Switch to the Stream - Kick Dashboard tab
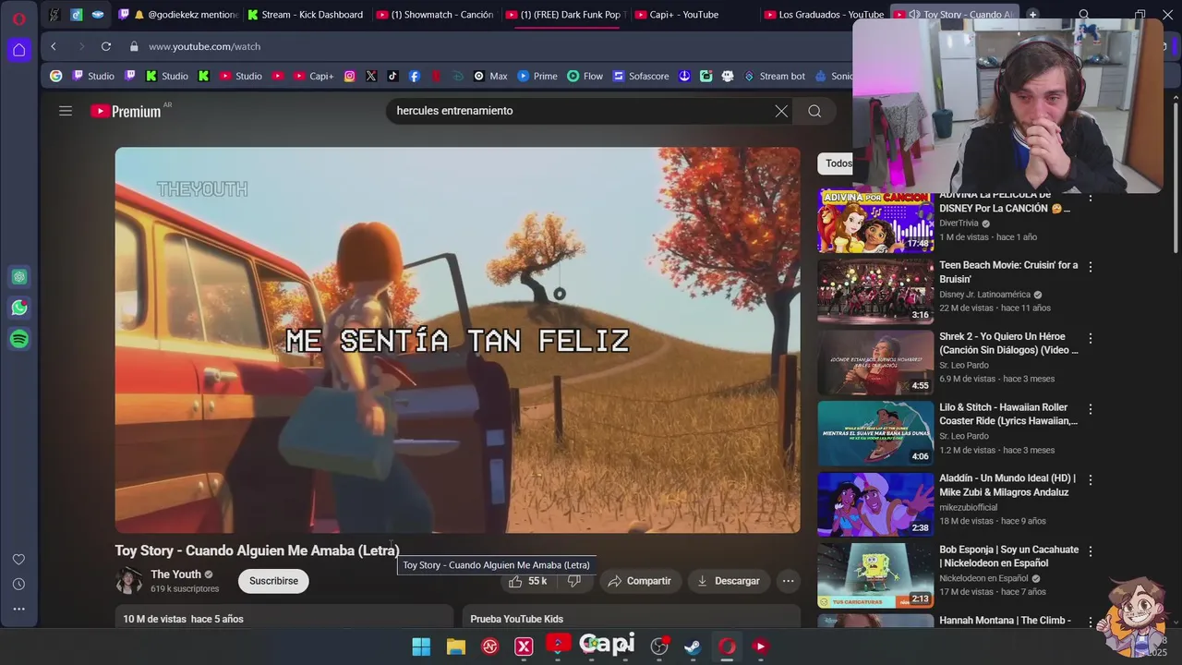Screen dimensions: 1182x665 tap(306, 15)
